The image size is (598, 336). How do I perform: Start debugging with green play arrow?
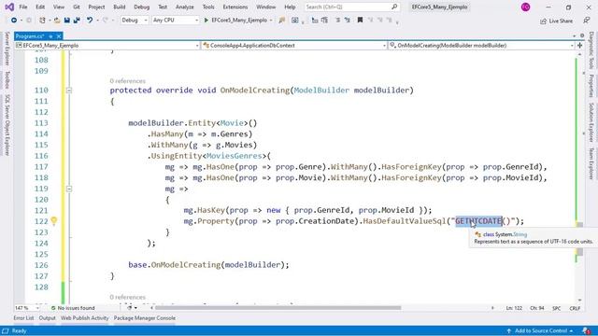206,21
